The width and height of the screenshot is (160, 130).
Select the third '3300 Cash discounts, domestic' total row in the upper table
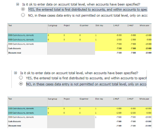click(x=27, y=44)
